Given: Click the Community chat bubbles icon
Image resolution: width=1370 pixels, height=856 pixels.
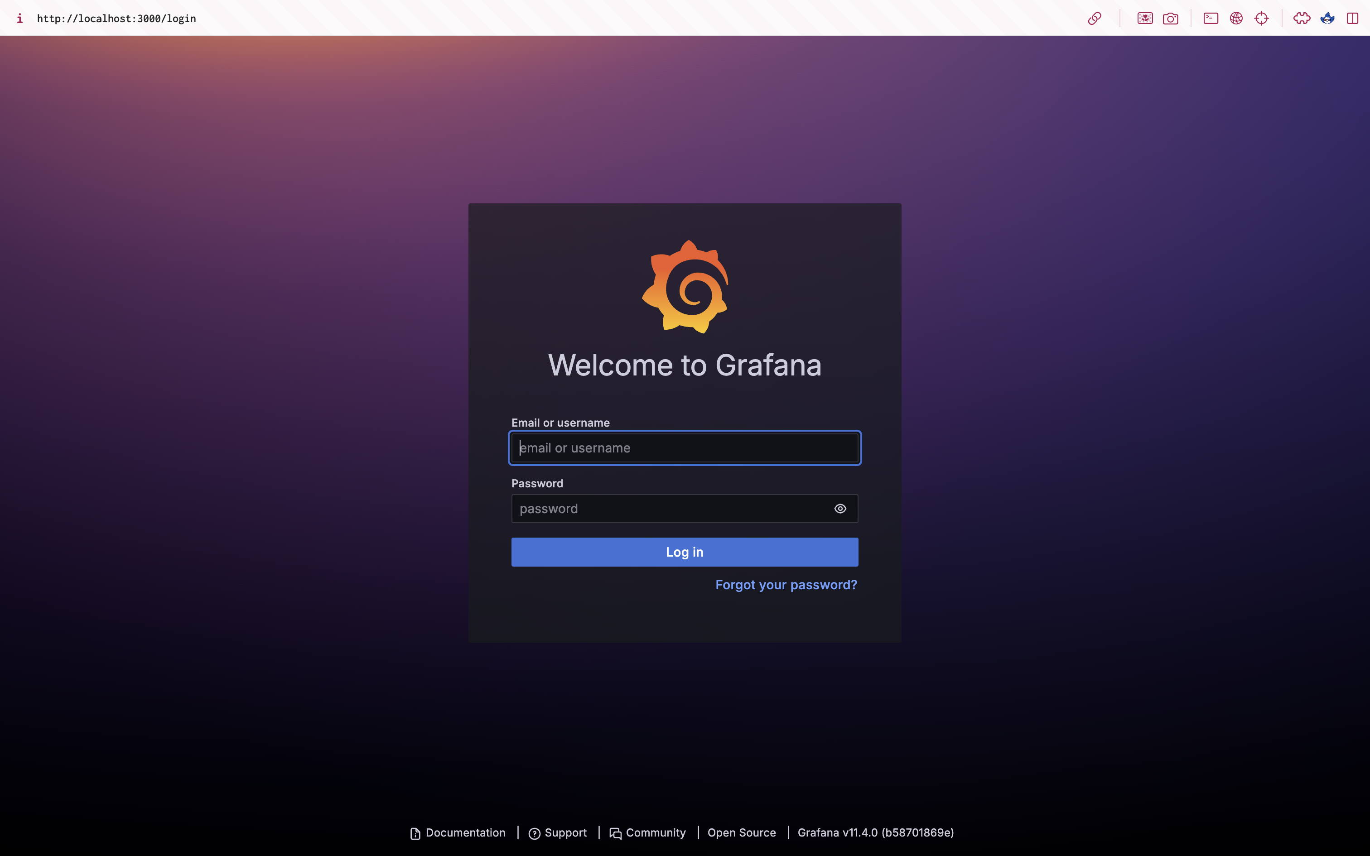Looking at the screenshot, I should tap(615, 833).
